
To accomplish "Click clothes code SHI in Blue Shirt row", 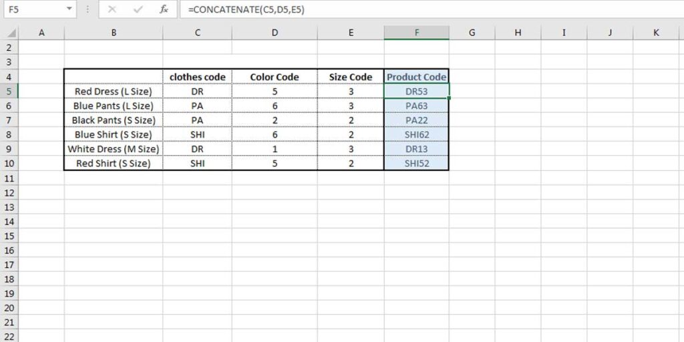I will pos(198,134).
